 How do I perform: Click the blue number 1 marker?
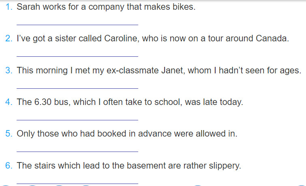click(x=9, y=7)
